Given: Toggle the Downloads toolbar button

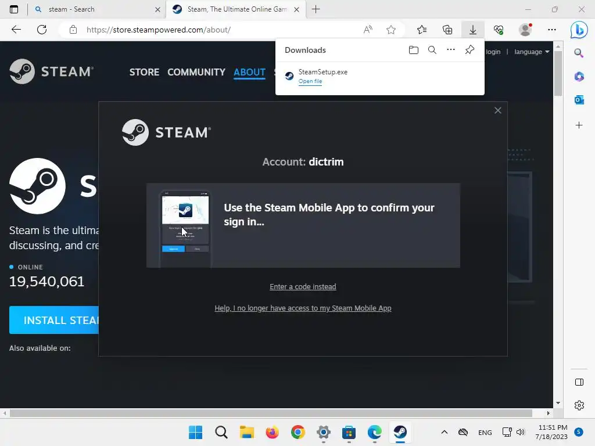Looking at the screenshot, I should coord(473,30).
